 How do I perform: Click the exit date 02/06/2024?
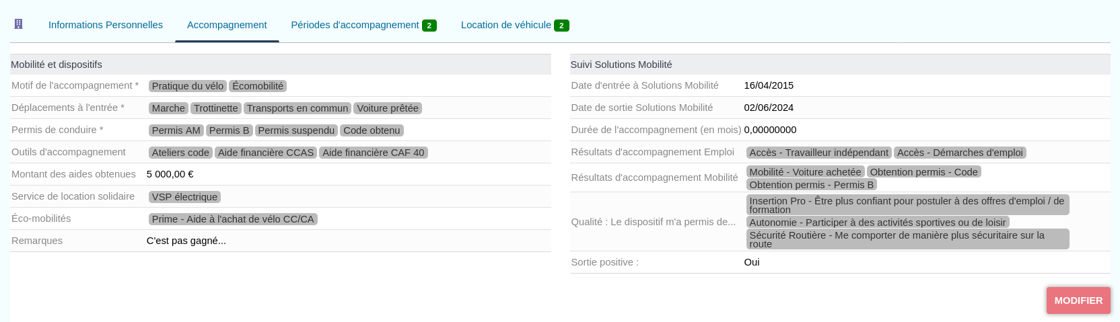tap(769, 108)
